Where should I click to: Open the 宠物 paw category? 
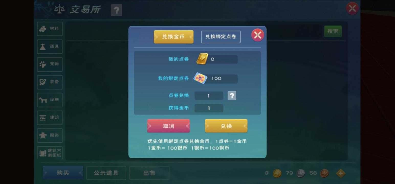point(50,64)
